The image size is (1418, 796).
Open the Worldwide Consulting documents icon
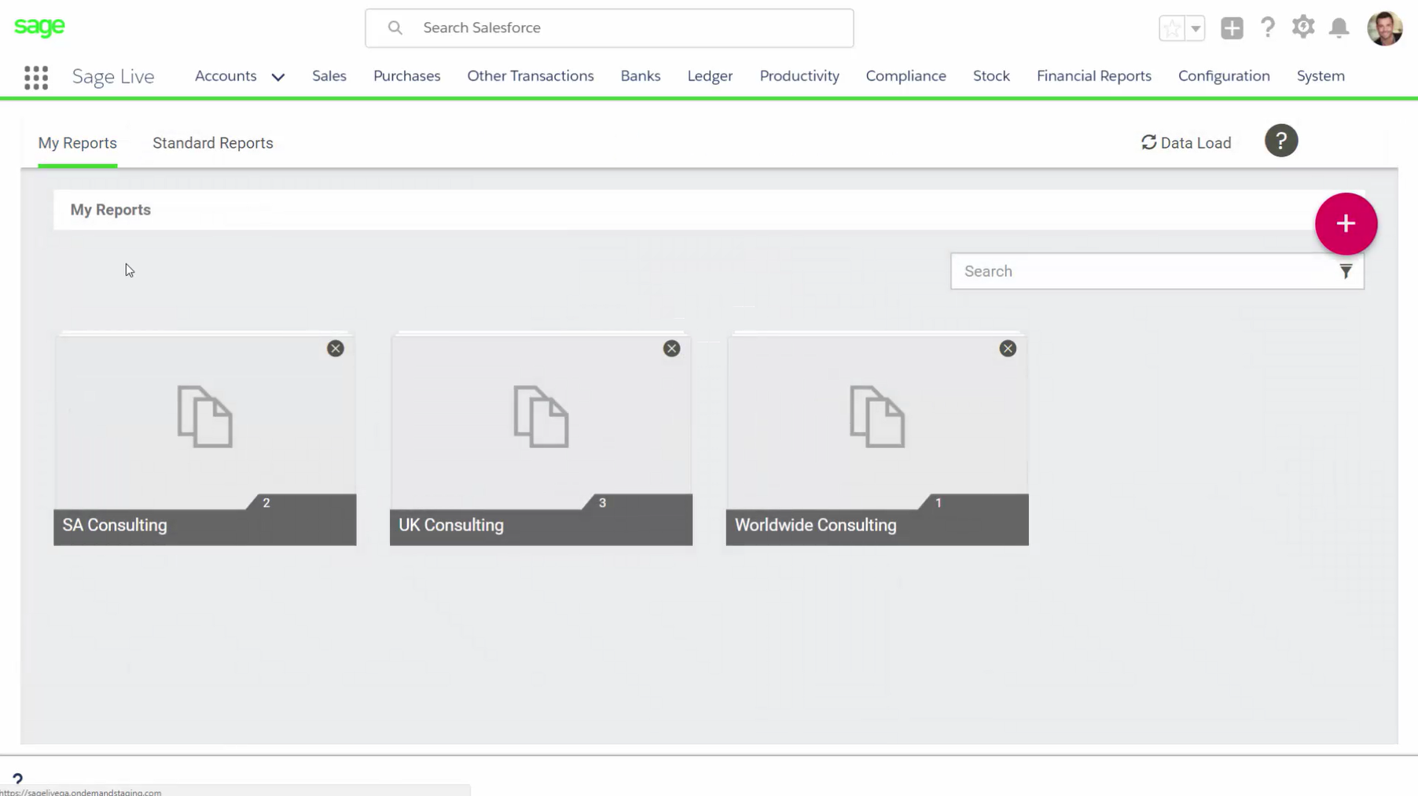click(x=877, y=416)
